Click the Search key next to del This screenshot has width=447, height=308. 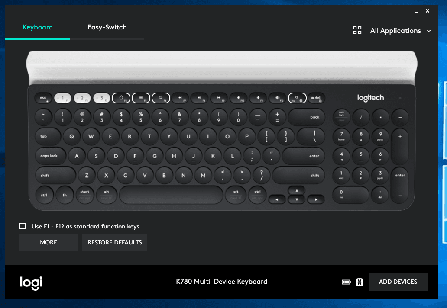pos(297,98)
